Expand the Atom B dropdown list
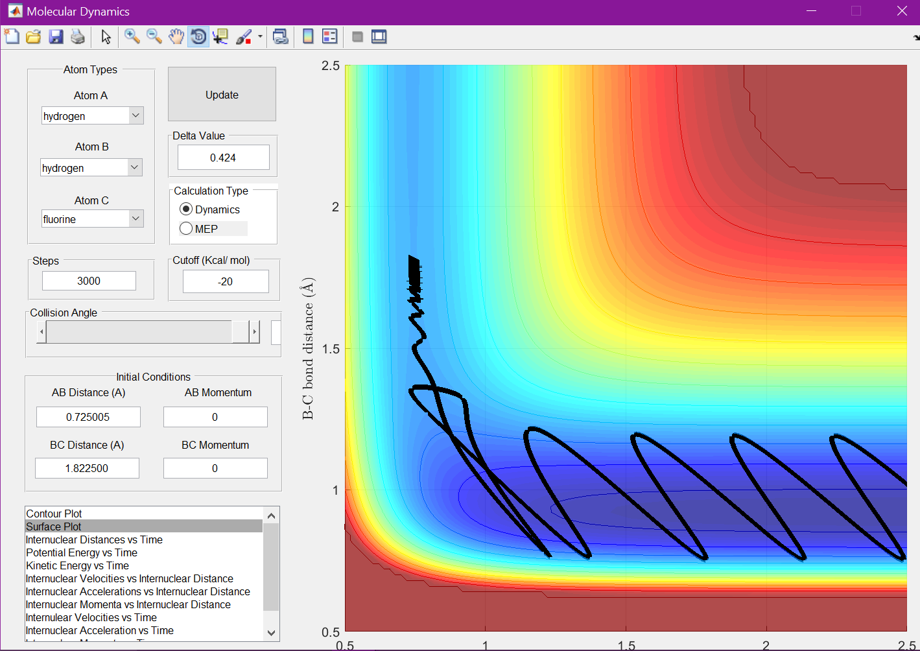 [134, 168]
